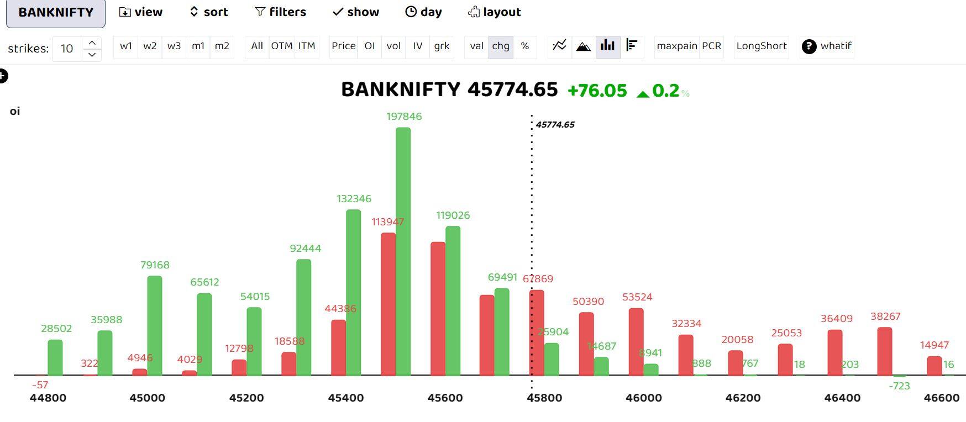This screenshot has height=422, width=966.
Task: Open the filters menu
Action: pyautogui.click(x=280, y=12)
